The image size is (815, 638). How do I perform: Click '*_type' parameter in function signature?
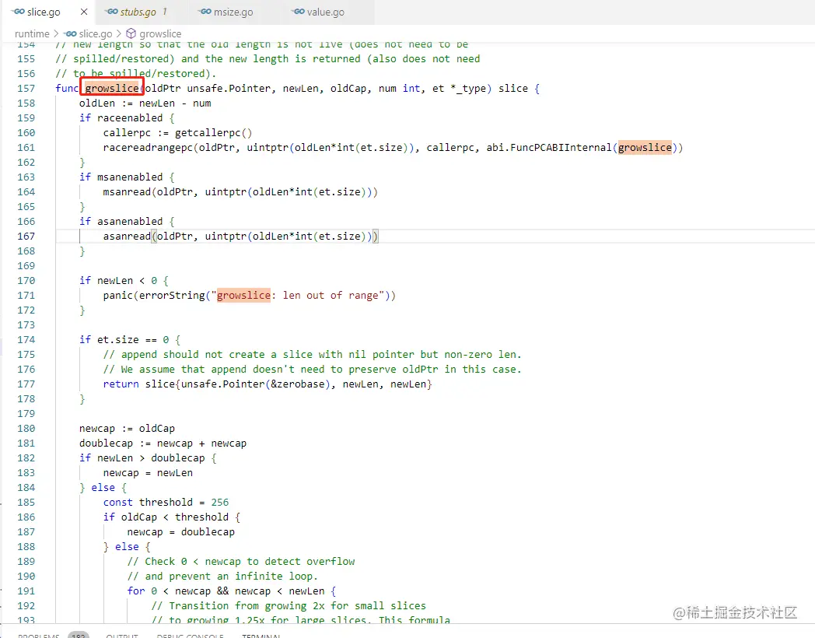[468, 89]
